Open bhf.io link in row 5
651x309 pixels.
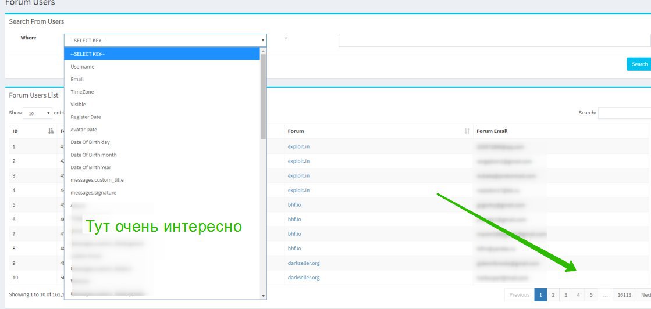pos(294,205)
